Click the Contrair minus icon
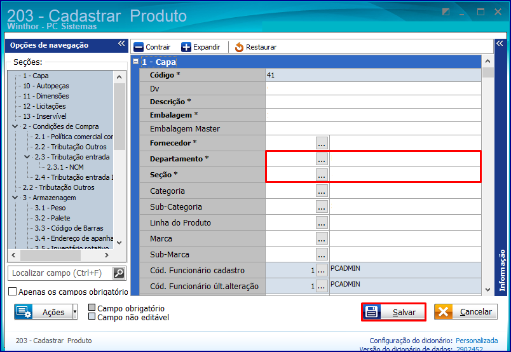Viewport: 511px width, 352px height. [x=139, y=47]
